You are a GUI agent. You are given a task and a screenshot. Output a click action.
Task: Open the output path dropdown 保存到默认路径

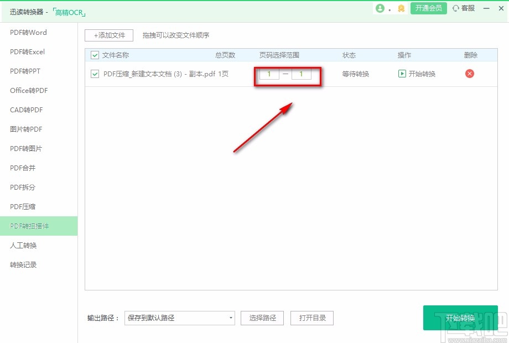[179, 318]
